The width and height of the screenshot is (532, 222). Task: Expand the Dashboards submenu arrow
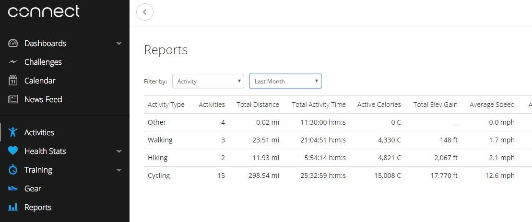click(119, 44)
